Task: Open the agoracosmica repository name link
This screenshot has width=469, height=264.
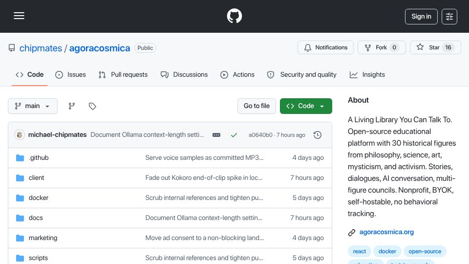Action: [x=100, y=48]
